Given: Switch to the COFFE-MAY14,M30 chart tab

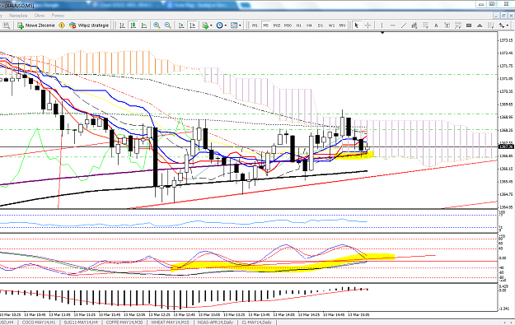Looking at the screenshot, I should pyautogui.click(x=124, y=323).
